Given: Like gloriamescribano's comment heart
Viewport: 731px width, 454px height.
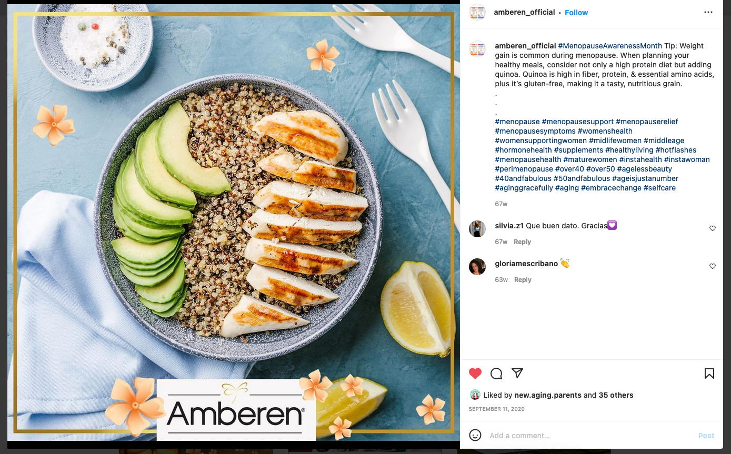Looking at the screenshot, I should click(713, 266).
